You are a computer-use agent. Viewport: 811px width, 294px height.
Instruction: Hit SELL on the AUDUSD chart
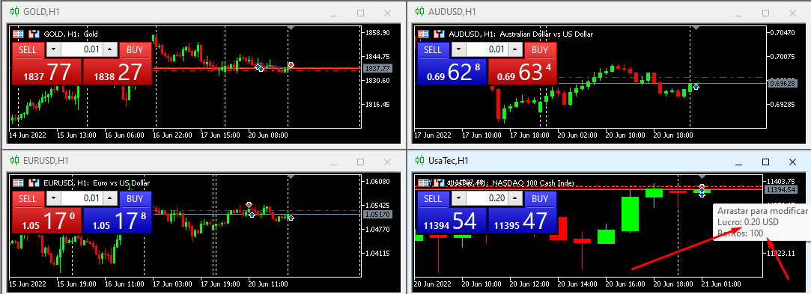pyautogui.click(x=433, y=50)
